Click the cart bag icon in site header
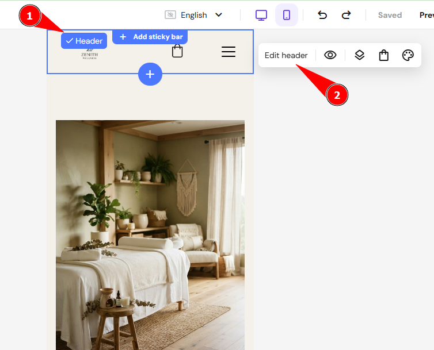 [x=177, y=51]
